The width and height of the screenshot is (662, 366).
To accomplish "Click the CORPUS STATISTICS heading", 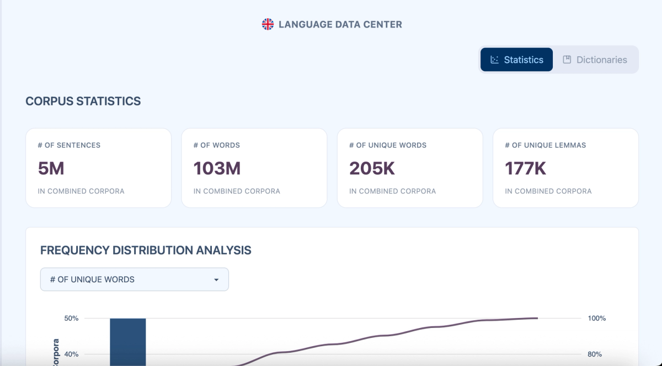I will click(83, 101).
